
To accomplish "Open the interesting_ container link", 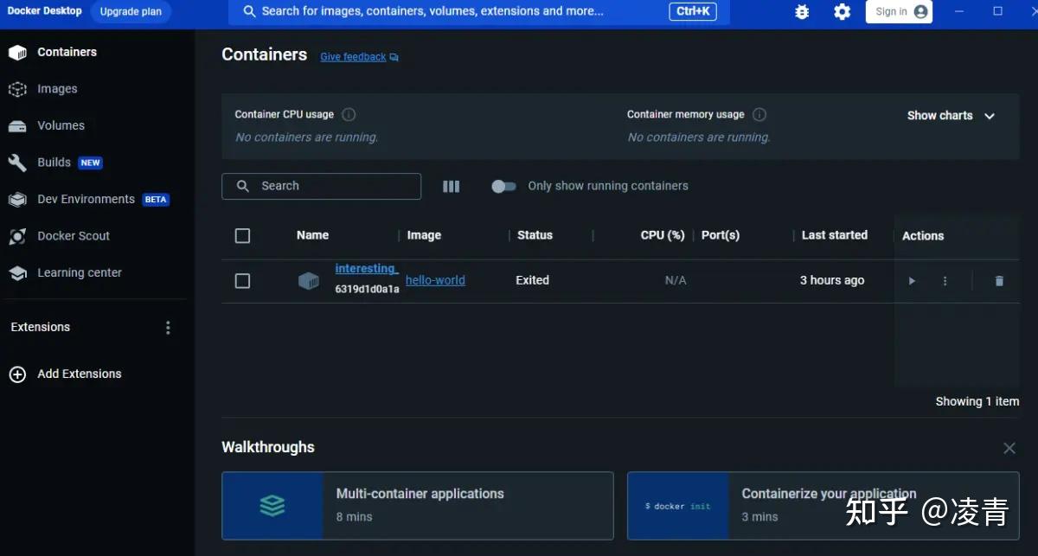I will (x=367, y=269).
